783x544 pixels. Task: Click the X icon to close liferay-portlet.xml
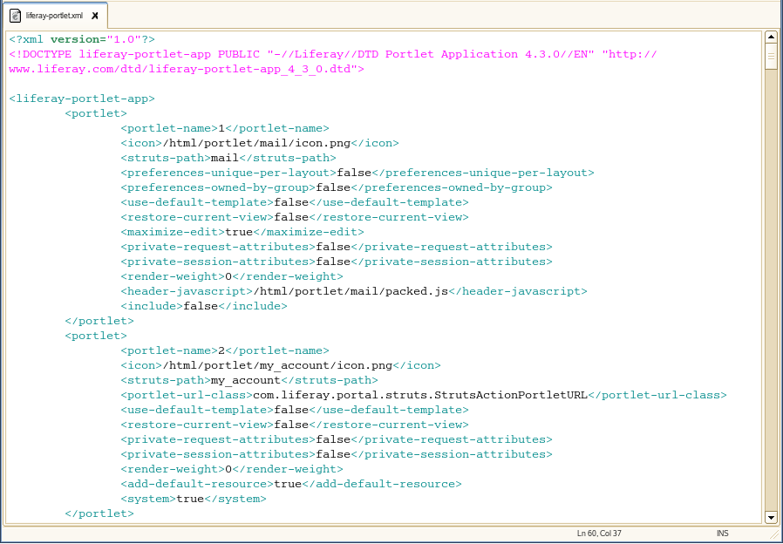pyautogui.click(x=96, y=15)
